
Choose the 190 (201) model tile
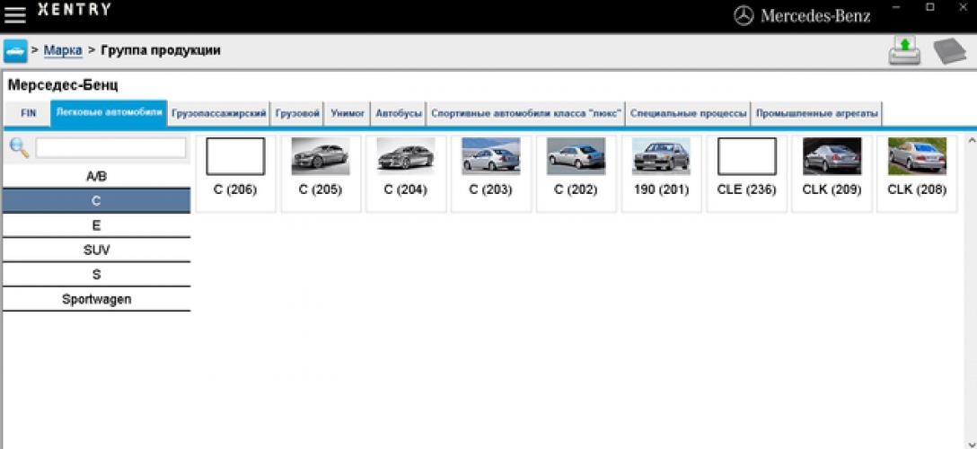click(x=662, y=173)
